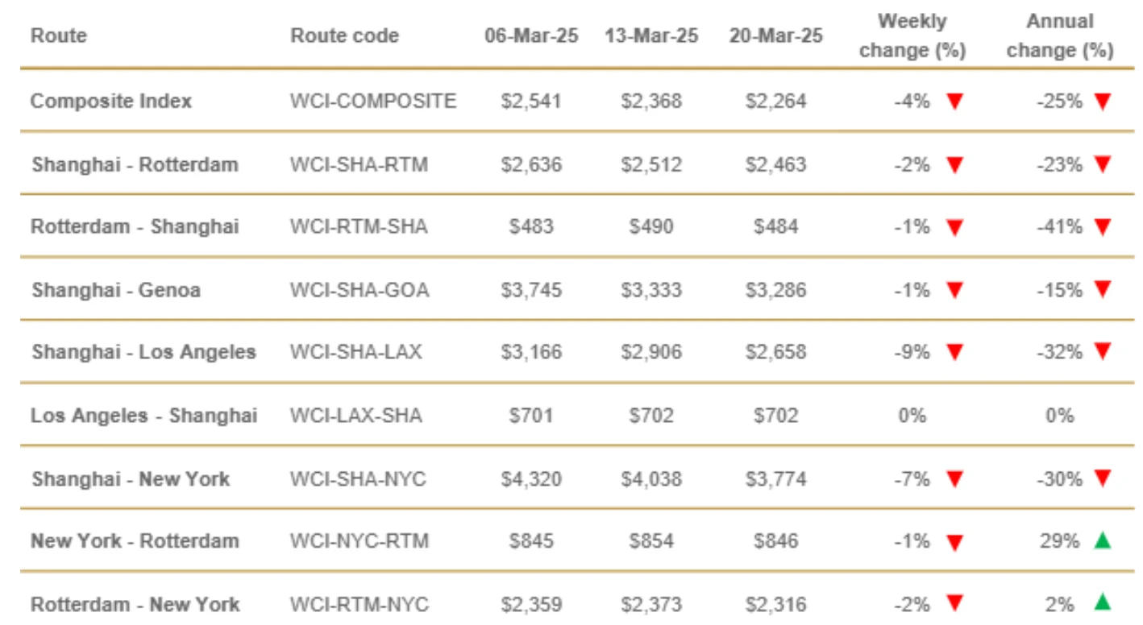Viewport: 1143px width, 625px height.
Task: Click the $2,658 value for Shanghai - Los Angeles
Action: click(x=775, y=353)
